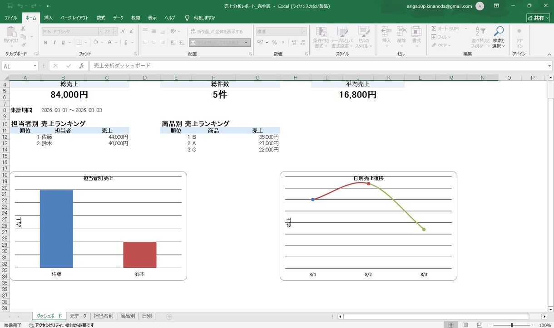Click the add new sheet plus button

point(169,316)
